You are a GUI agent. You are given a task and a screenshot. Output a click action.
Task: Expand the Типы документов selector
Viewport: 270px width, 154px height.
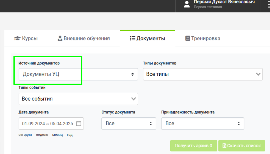(x=203, y=74)
